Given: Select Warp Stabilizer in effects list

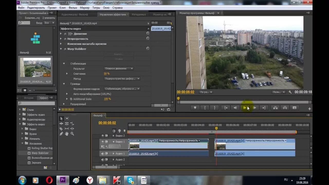Looking at the screenshot, I should tap(40, 153).
